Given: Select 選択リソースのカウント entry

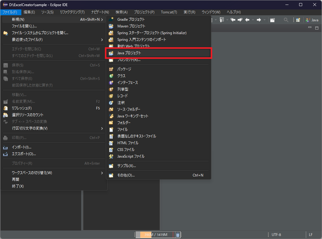Looking at the screenshot, I should pos(54,115).
